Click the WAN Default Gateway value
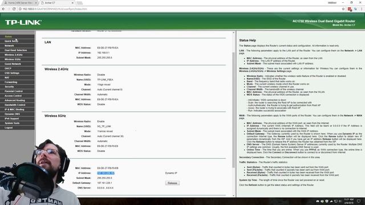365x205 pixels. pos(104,183)
